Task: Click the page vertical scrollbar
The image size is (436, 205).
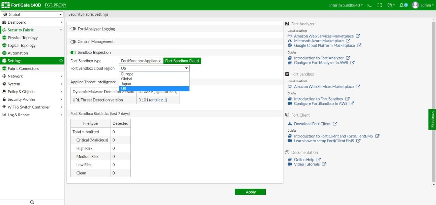Action: 433,103
